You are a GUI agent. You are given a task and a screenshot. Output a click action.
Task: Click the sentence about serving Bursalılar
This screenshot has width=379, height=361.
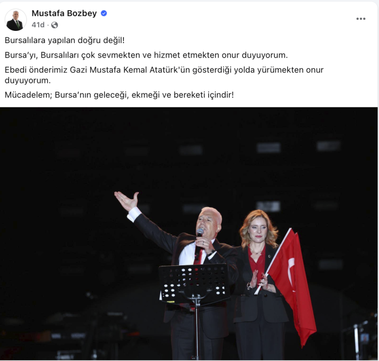point(146,55)
